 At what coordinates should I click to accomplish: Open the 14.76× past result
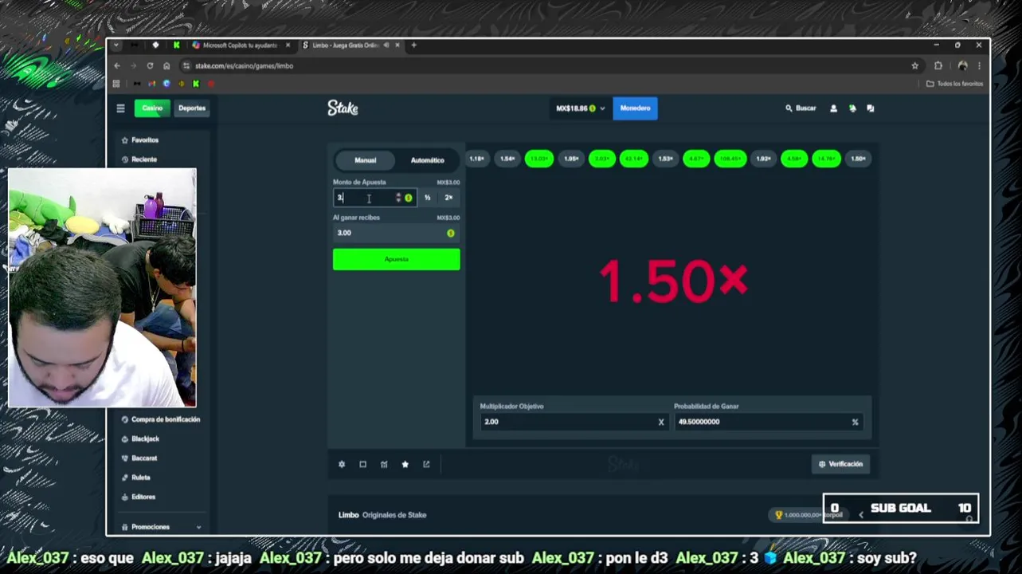[x=826, y=159]
